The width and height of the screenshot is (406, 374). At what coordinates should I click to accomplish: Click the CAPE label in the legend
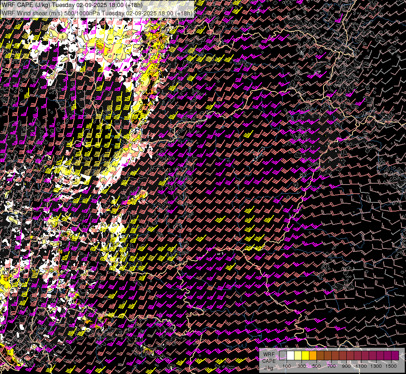tap(269, 361)
